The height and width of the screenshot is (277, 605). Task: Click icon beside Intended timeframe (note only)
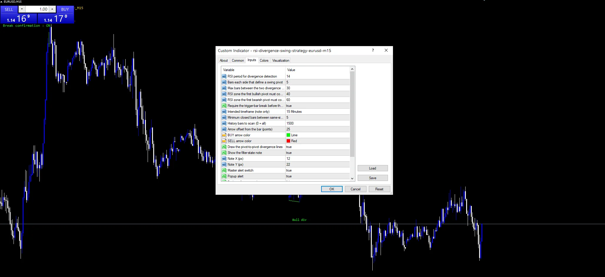click(x=224, y=112)
